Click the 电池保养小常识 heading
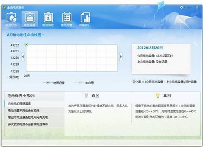 tap(22, 96)
